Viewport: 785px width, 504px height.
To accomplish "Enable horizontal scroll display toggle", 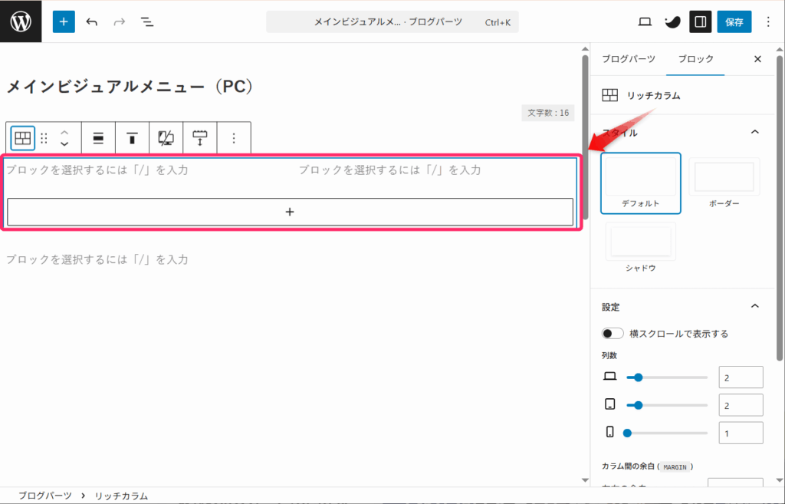I will pyautogui.click(x=613, y=334).
